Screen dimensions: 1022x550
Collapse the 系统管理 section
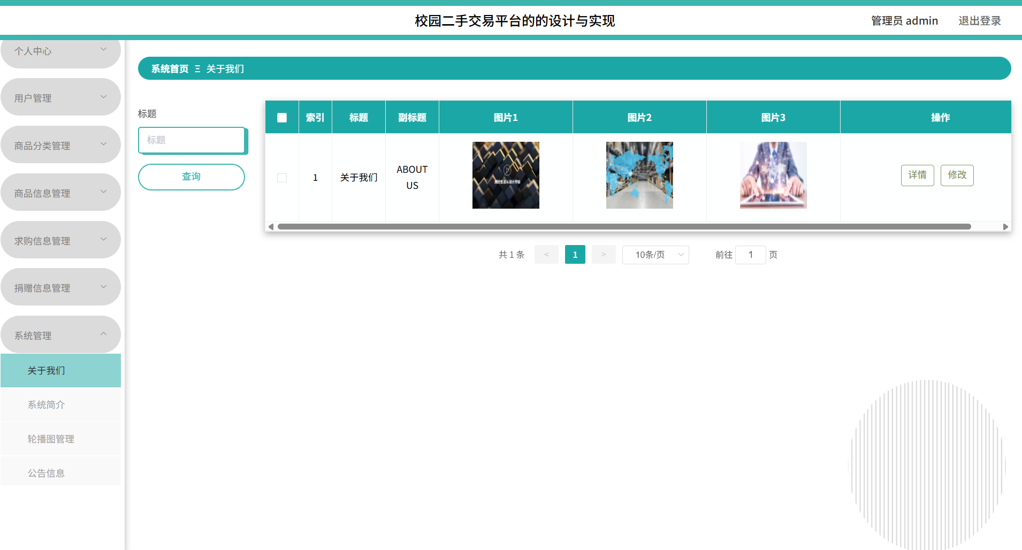(x=60, y=335)
